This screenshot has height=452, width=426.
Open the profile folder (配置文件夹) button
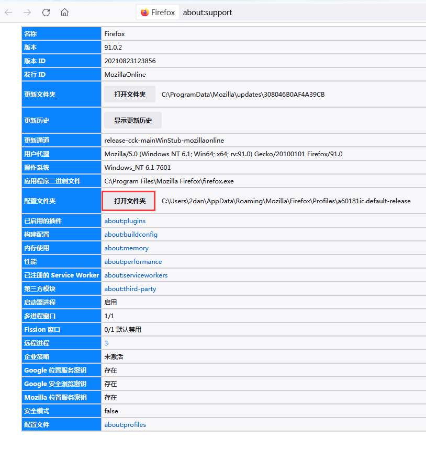click(130, 201)
